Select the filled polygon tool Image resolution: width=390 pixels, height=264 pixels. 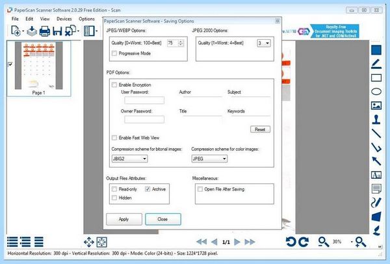tap(376, 217)
